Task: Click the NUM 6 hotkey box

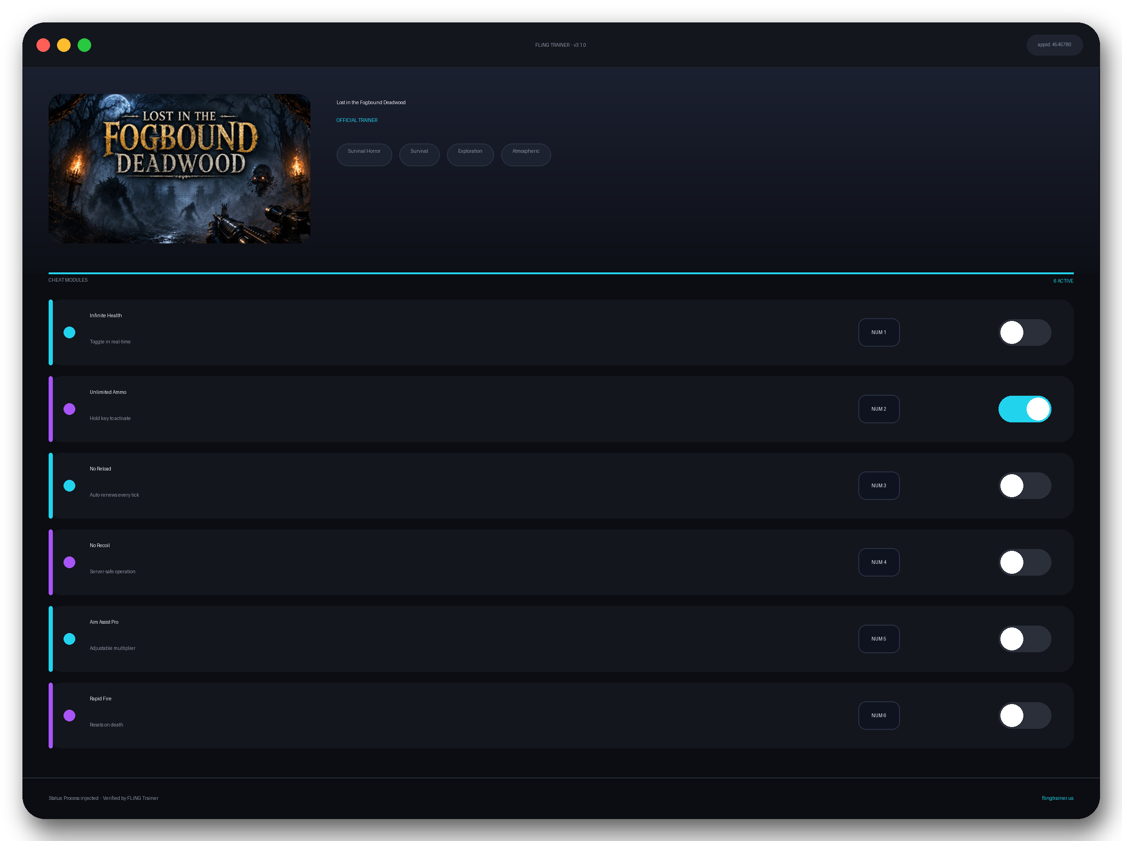Action: pos(878,715)
